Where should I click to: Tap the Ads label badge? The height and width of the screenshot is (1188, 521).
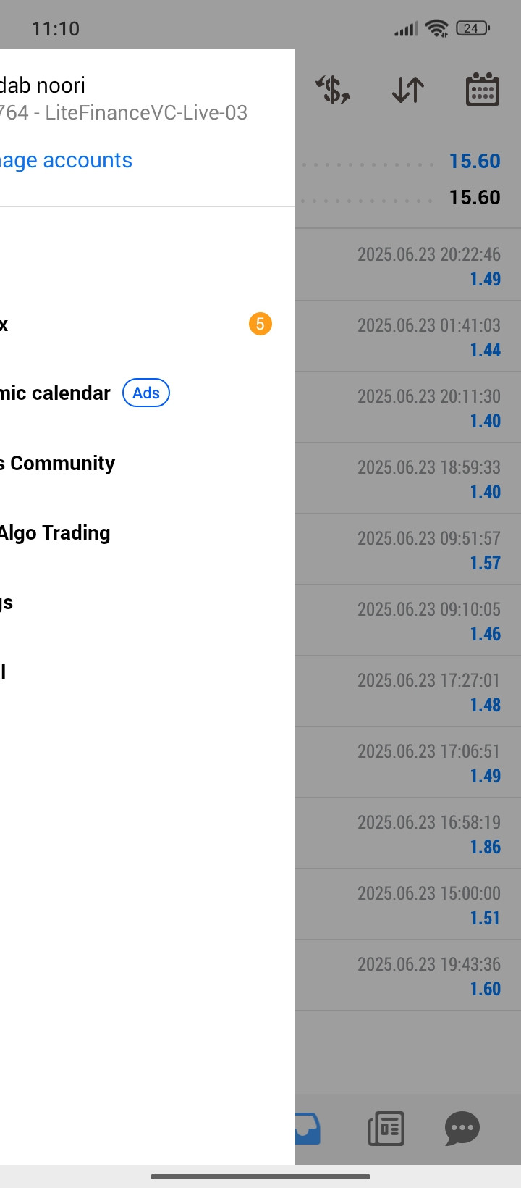point(146,393)
